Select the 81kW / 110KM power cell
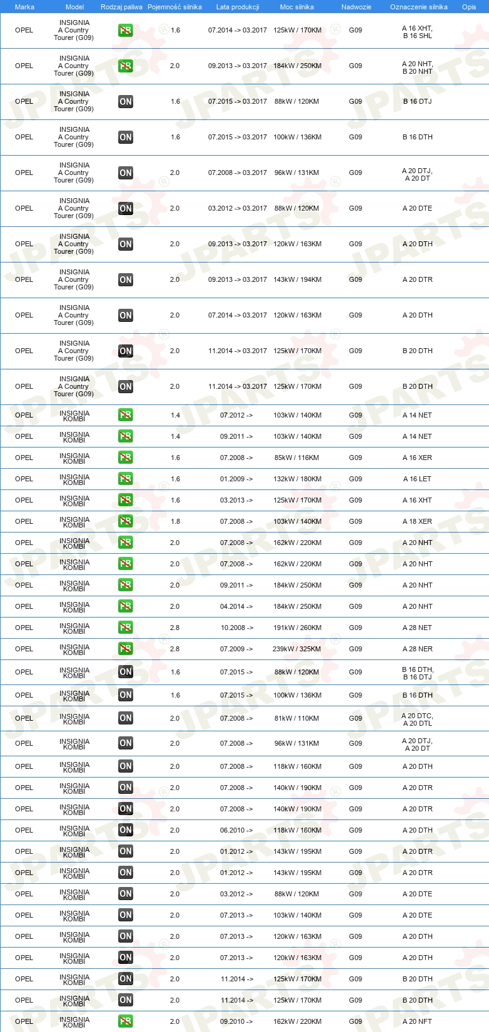This screenshot has height=1032, width=489. (297, 718)
